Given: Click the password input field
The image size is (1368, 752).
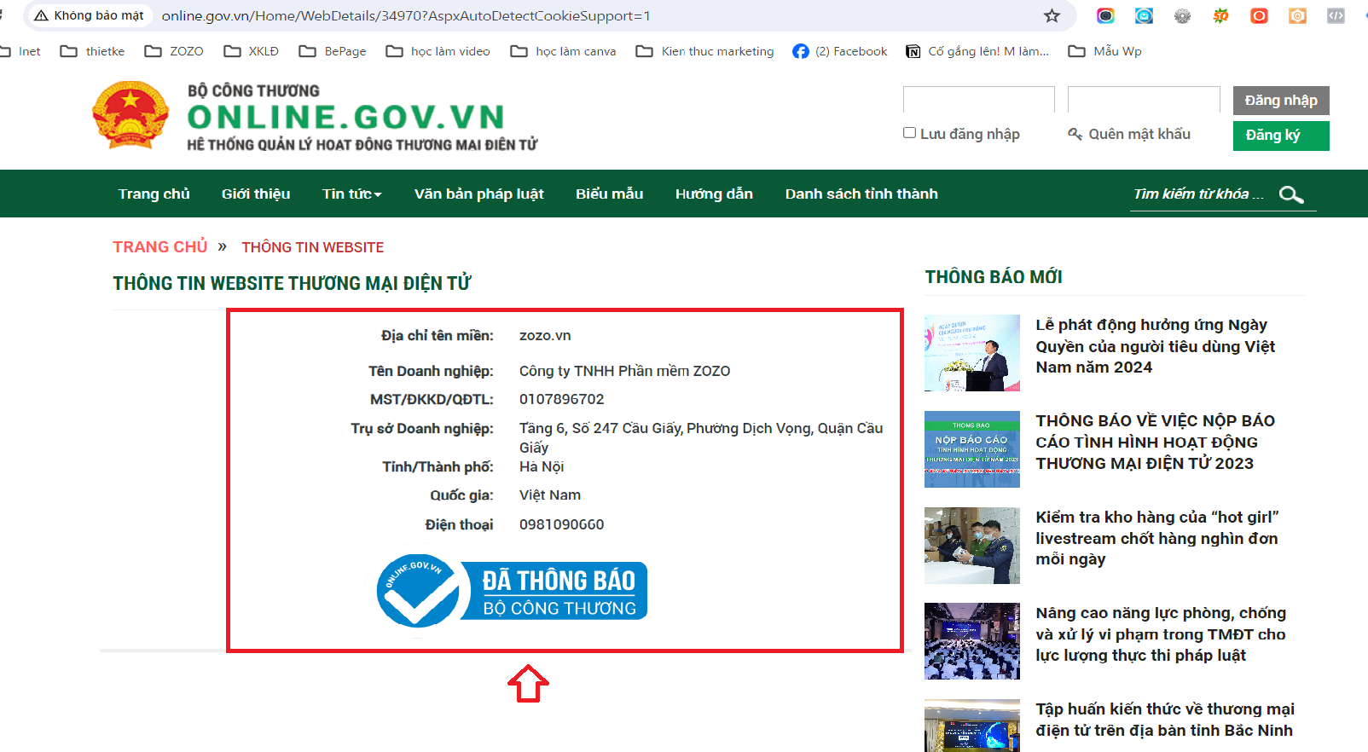Looking at the screenshot, I should (x=1144, y=100).
